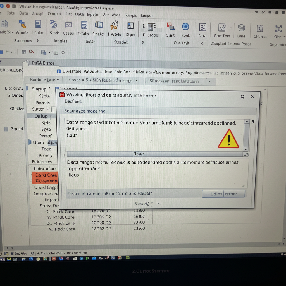
Task: Open the Ormput menu
Action: point(54,14)
